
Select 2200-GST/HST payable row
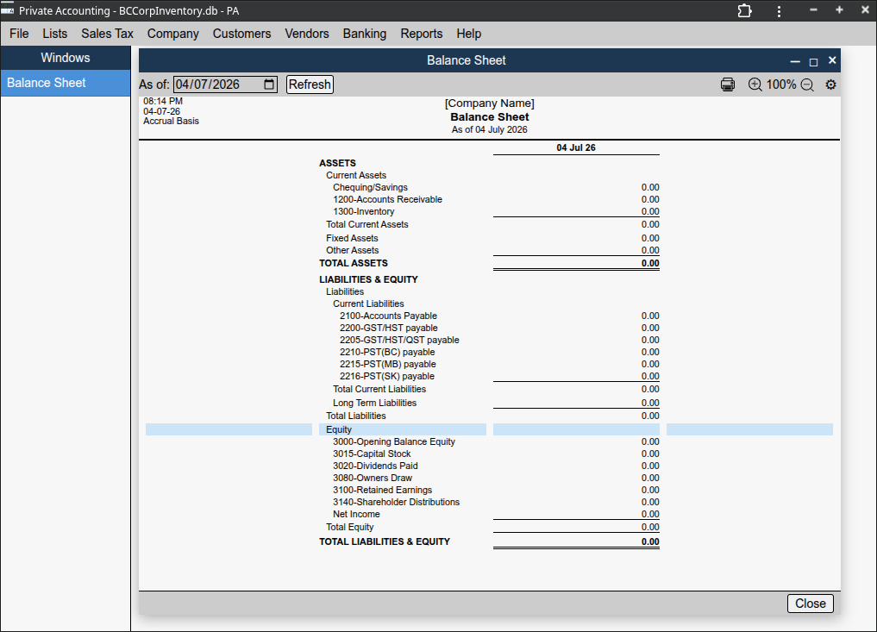coord(490,328)
